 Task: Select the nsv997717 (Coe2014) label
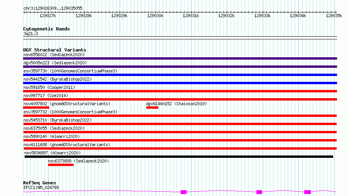[x=46, y=95]
